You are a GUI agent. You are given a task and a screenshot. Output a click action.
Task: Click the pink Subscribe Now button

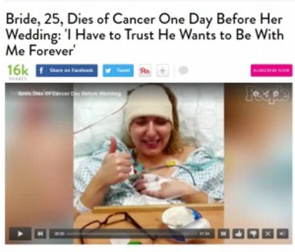(271, 70)
